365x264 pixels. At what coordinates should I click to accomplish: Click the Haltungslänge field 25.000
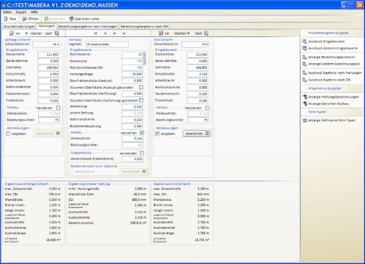132,74
